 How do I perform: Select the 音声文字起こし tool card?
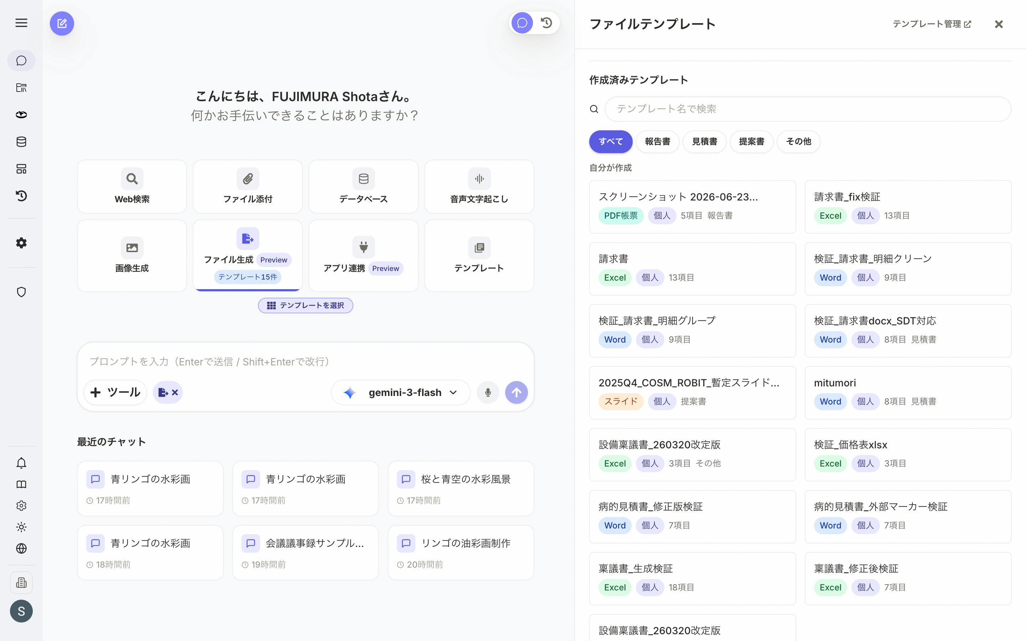pyautogui.click(x=479, y=187)
